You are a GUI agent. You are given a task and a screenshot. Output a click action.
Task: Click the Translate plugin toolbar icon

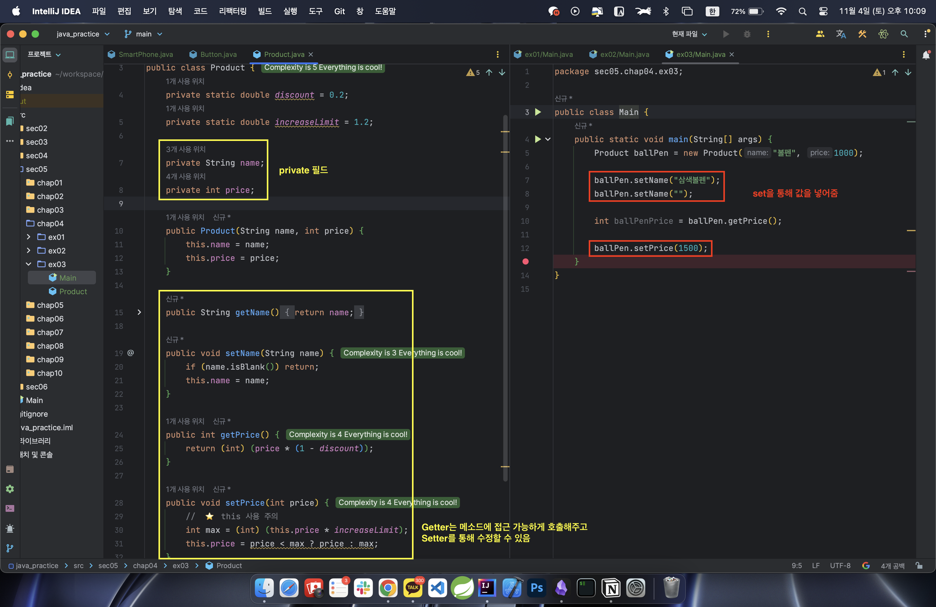click(x=841, y=34)
